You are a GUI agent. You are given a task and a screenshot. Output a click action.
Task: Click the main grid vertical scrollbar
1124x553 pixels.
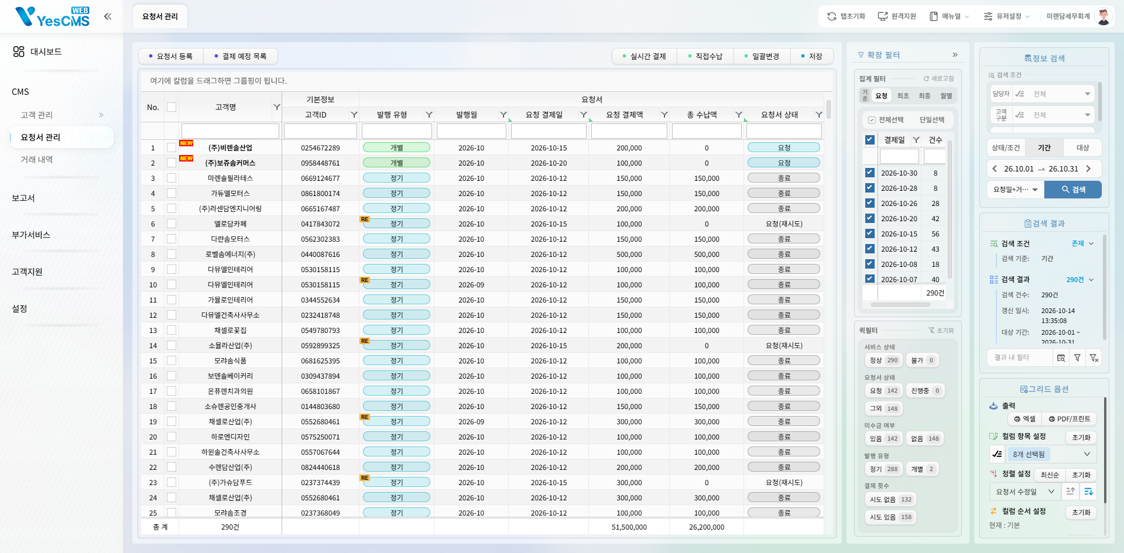[x=828, y=109]
